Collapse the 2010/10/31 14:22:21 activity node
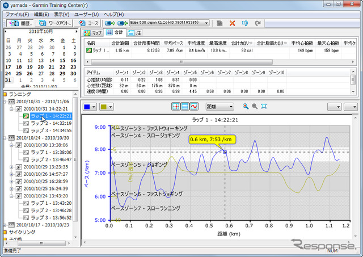 (11, 109)
